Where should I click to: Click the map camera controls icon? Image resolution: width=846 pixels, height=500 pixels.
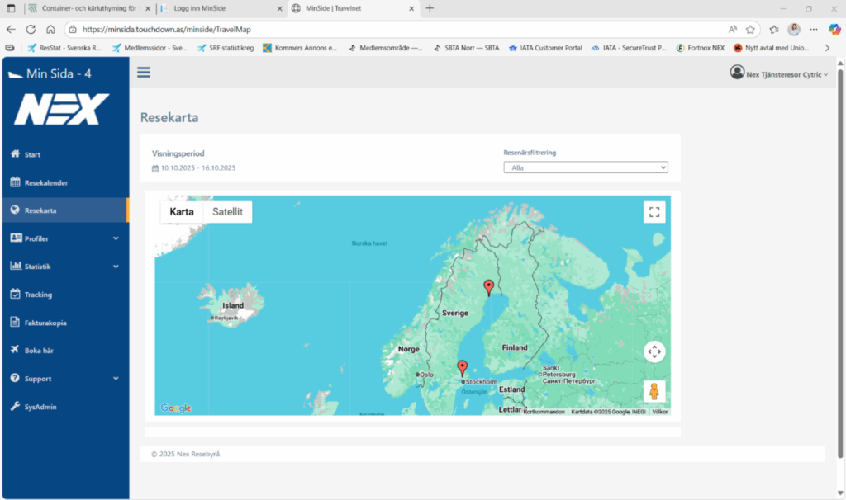(654, 352)
